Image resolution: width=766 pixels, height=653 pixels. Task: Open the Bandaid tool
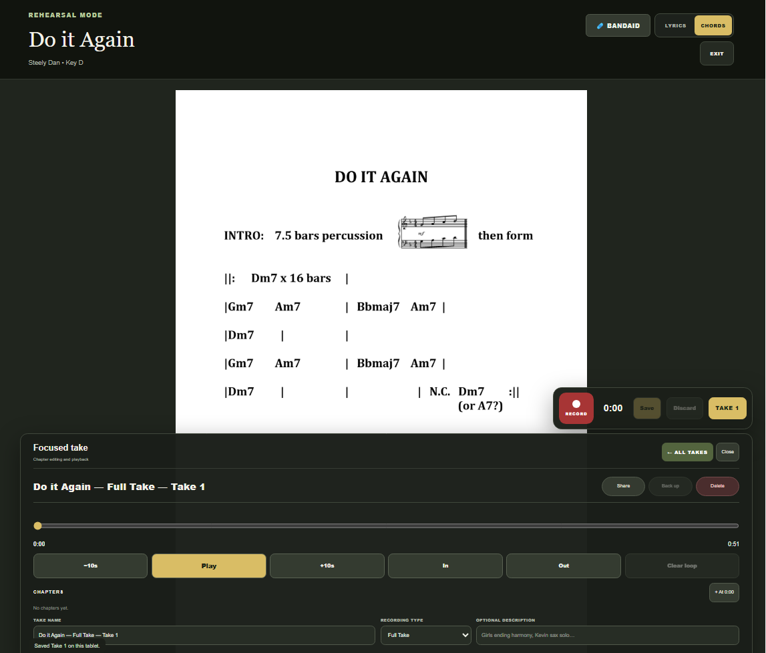[618, 25]
